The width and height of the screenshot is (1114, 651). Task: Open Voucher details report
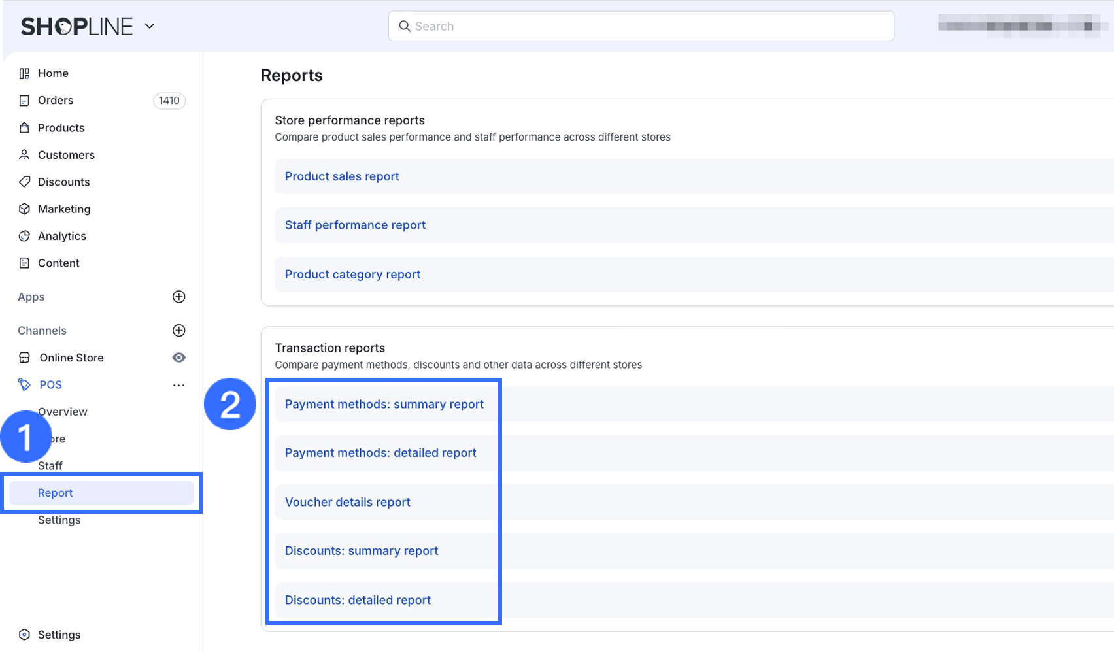[347, 502]
